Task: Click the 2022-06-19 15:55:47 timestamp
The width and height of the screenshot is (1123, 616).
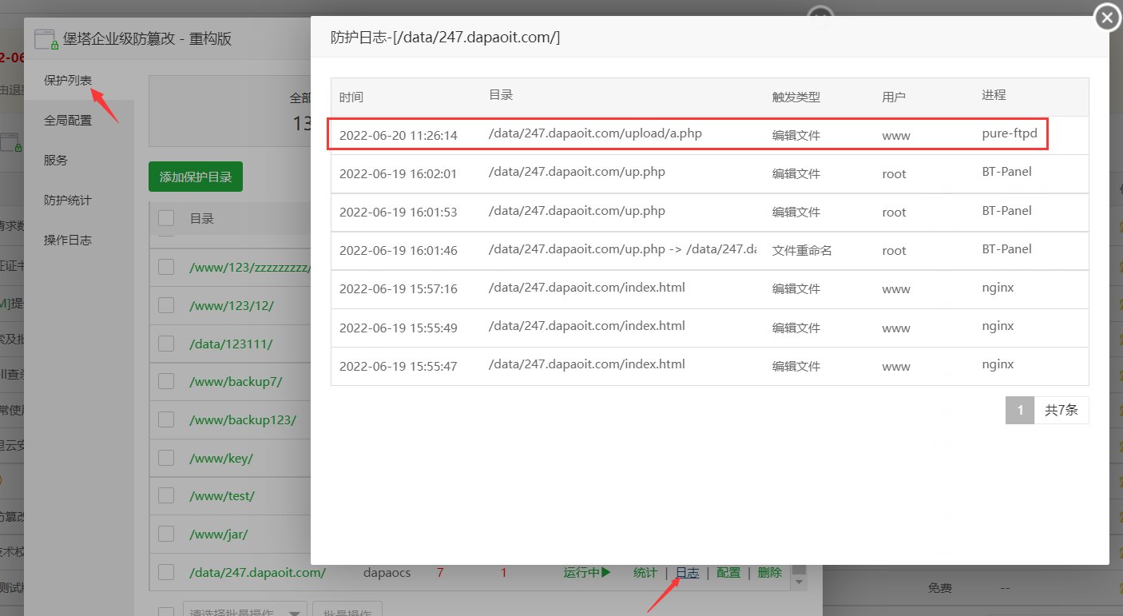Action: point(399,366)
